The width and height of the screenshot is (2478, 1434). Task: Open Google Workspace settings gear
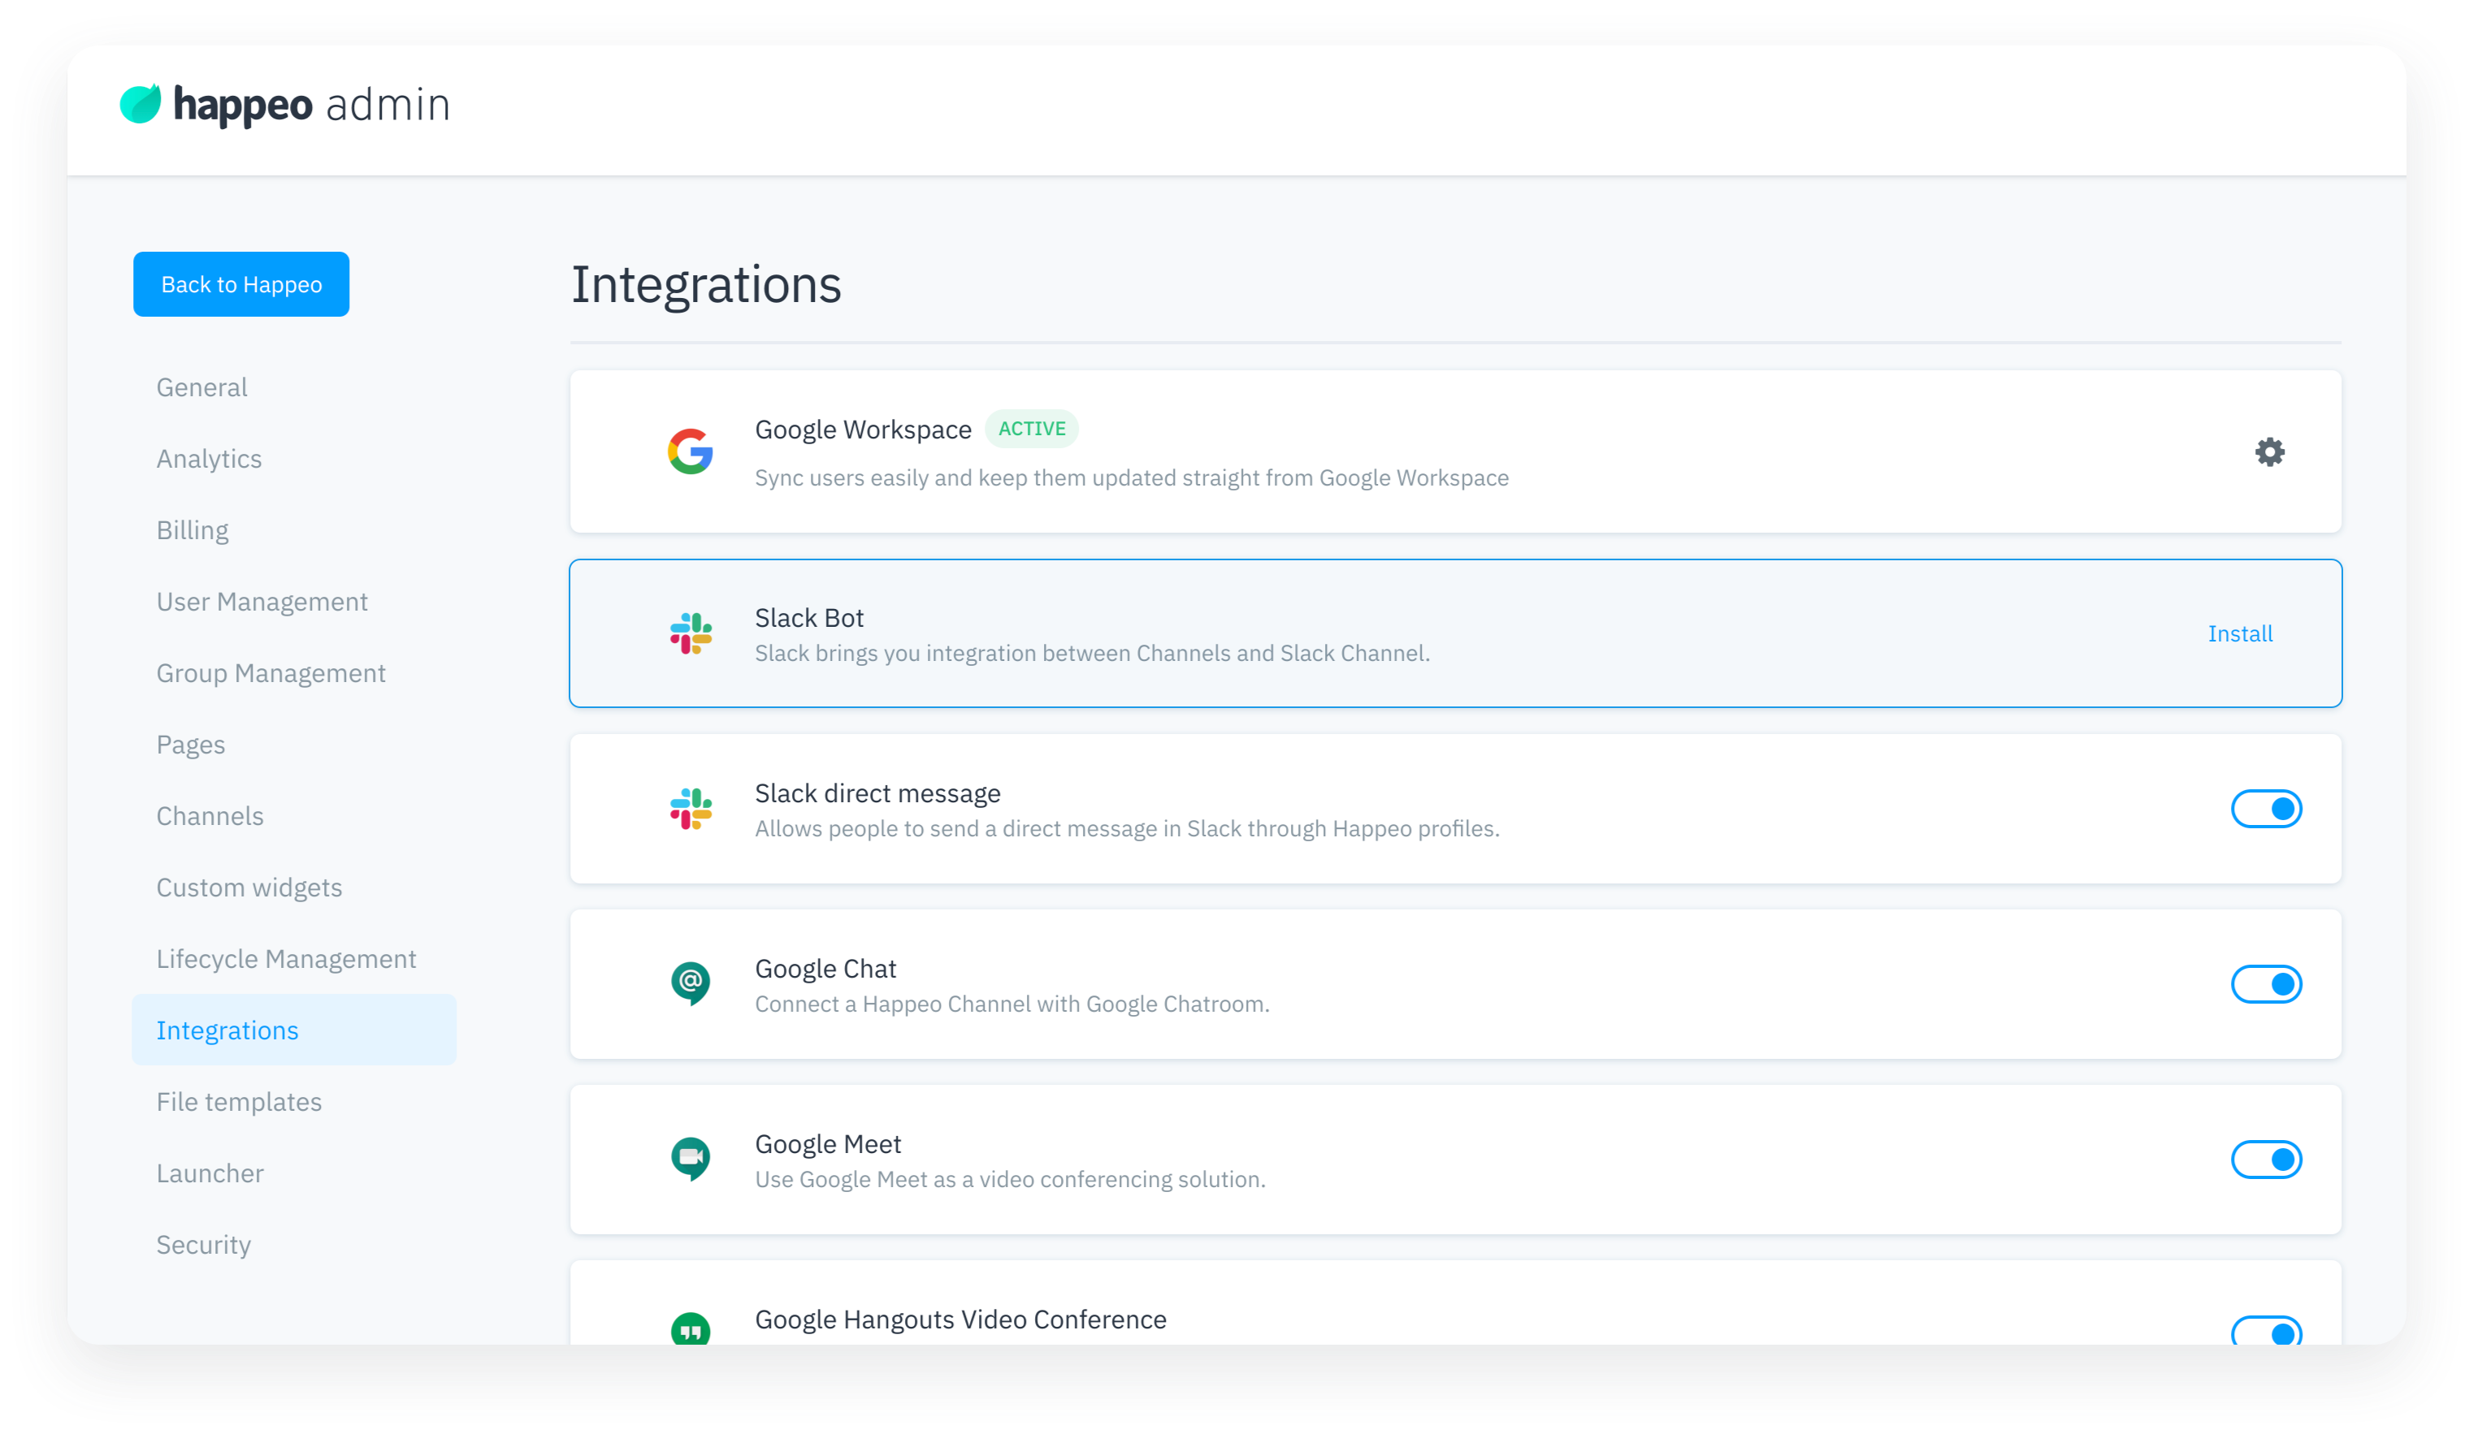pyautogui.click(x=2268, y=452)
